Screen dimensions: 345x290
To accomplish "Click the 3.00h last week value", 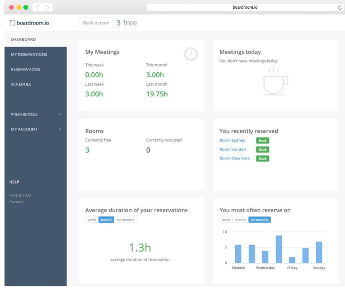I will pos(94,94).
